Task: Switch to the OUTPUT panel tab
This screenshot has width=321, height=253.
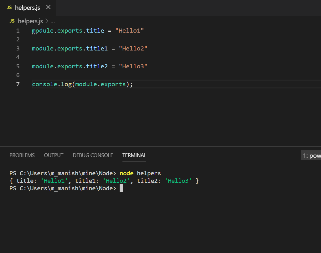Action: tap(54, 155)
